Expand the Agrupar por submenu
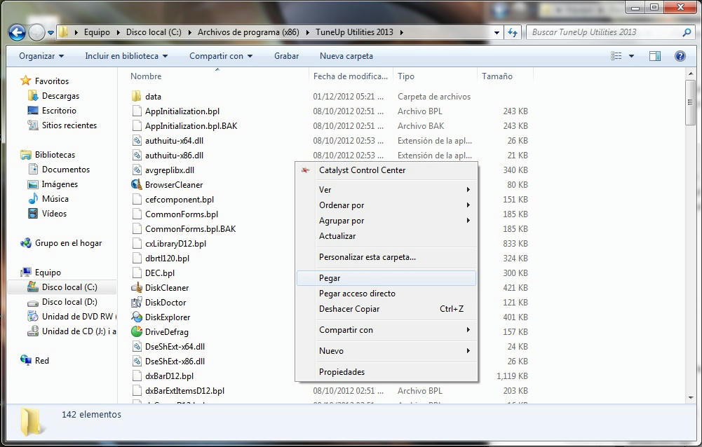The width and height of the screenshot is (702, 447). click(x=386, y=220)
